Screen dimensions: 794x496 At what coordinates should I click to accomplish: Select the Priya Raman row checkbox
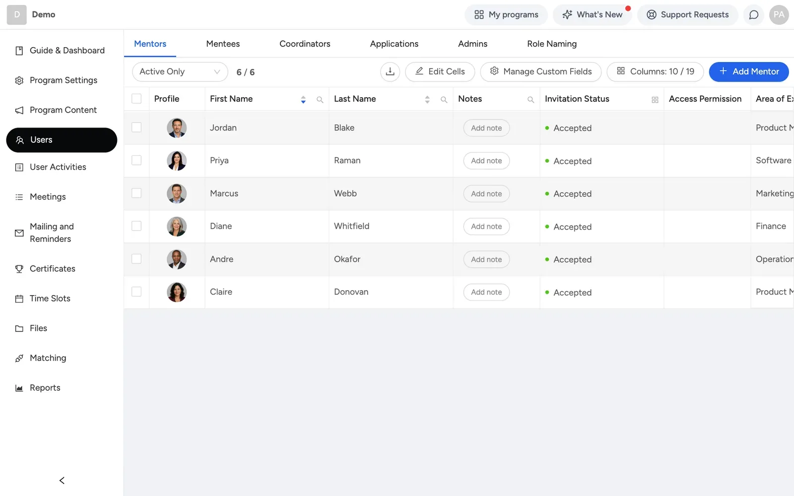coord(136,160)
